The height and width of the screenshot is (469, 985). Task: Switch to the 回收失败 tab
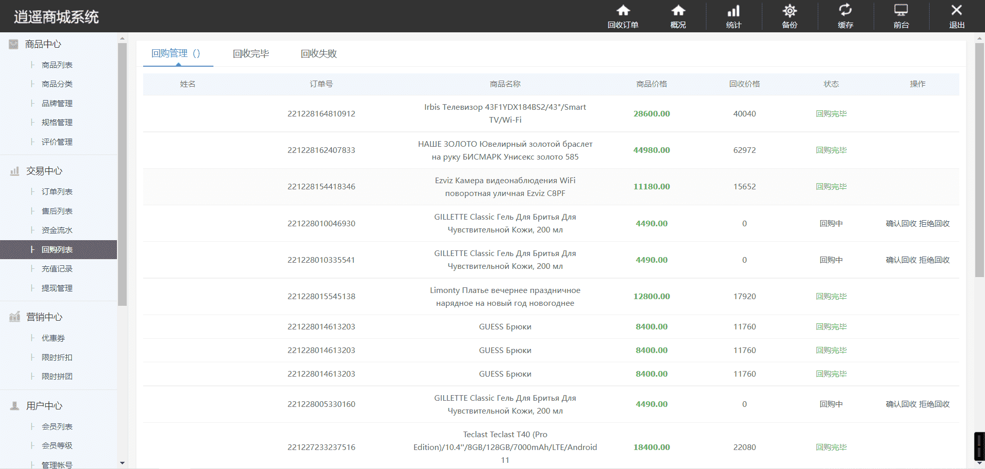click(319, 54)
